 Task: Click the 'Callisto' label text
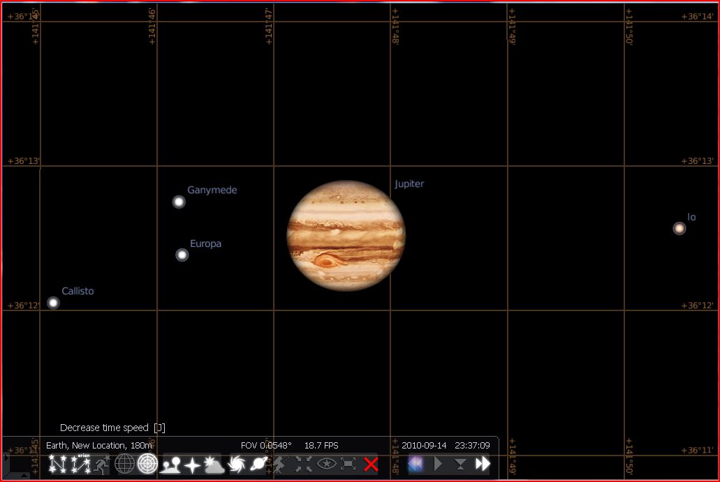click(78, 291)
